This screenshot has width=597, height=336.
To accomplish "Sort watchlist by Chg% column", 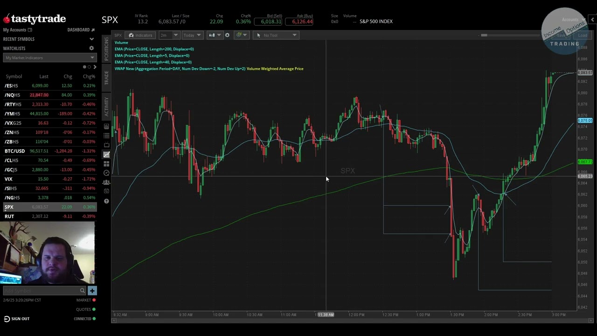I will [89, 77].
